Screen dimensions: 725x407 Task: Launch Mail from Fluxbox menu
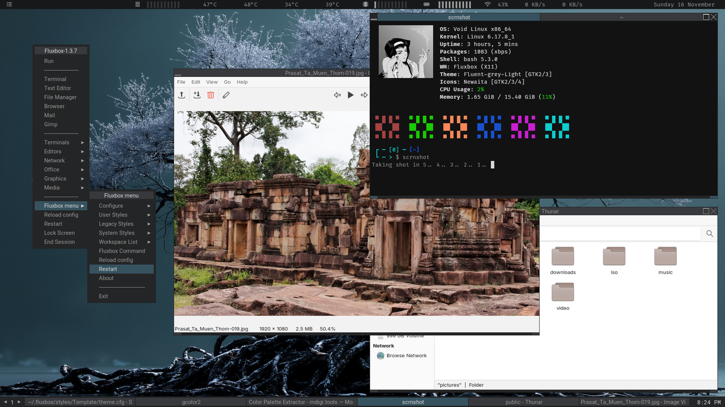click(x=61, y=115)
